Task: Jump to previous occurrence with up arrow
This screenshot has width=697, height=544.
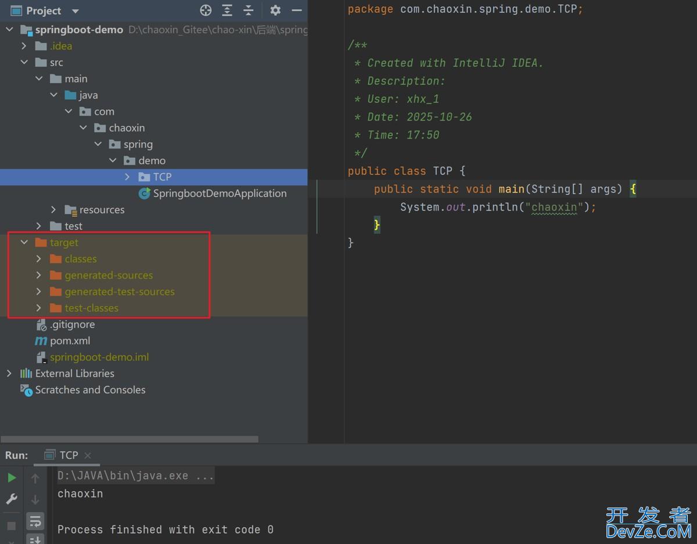Action: (35, 477)
